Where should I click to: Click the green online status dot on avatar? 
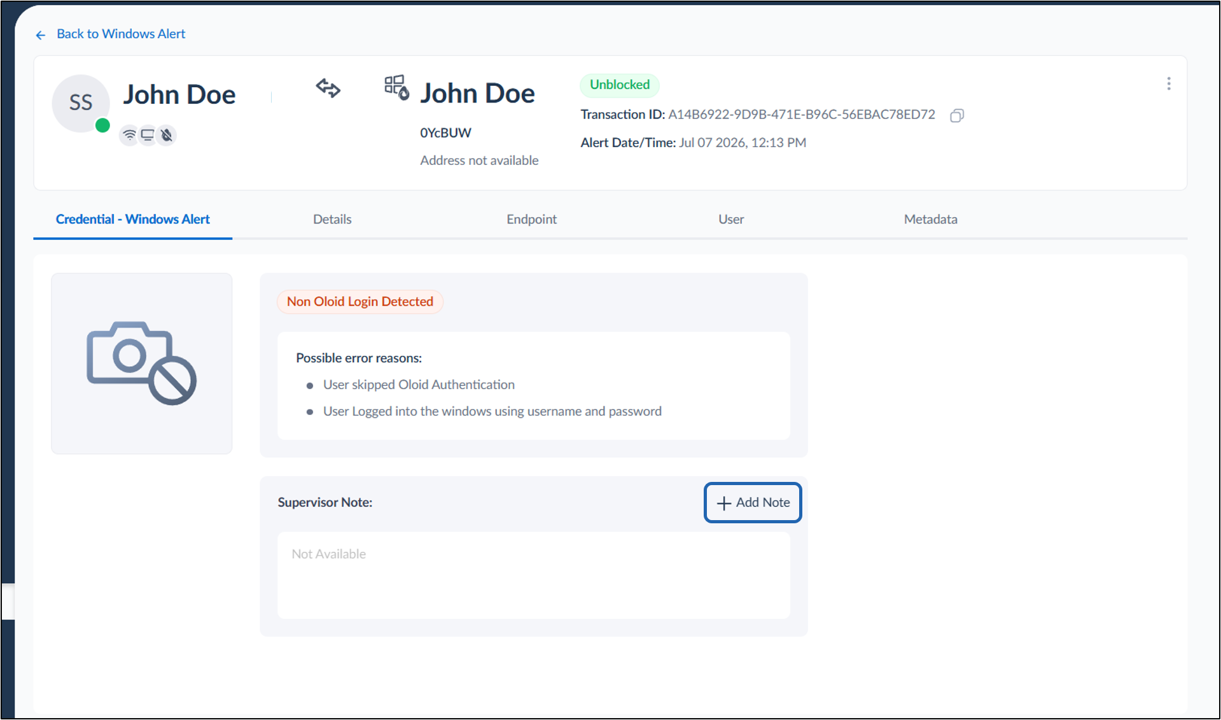click(102, 125)
